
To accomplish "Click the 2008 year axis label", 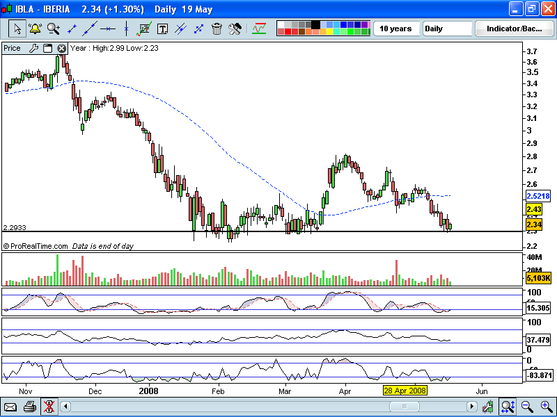I will pyautogui.click(x=148, y=391).
